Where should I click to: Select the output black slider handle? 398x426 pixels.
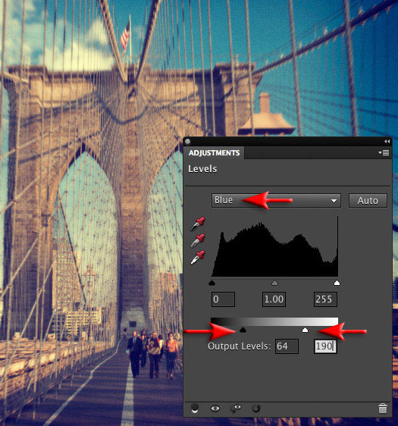point(243,330)
